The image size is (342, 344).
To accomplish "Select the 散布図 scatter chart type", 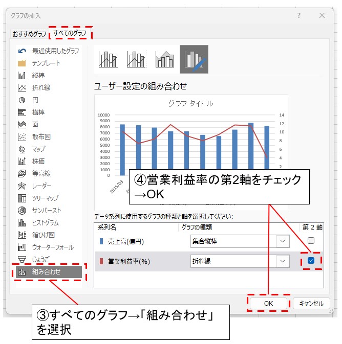I will tap(41, 137).
